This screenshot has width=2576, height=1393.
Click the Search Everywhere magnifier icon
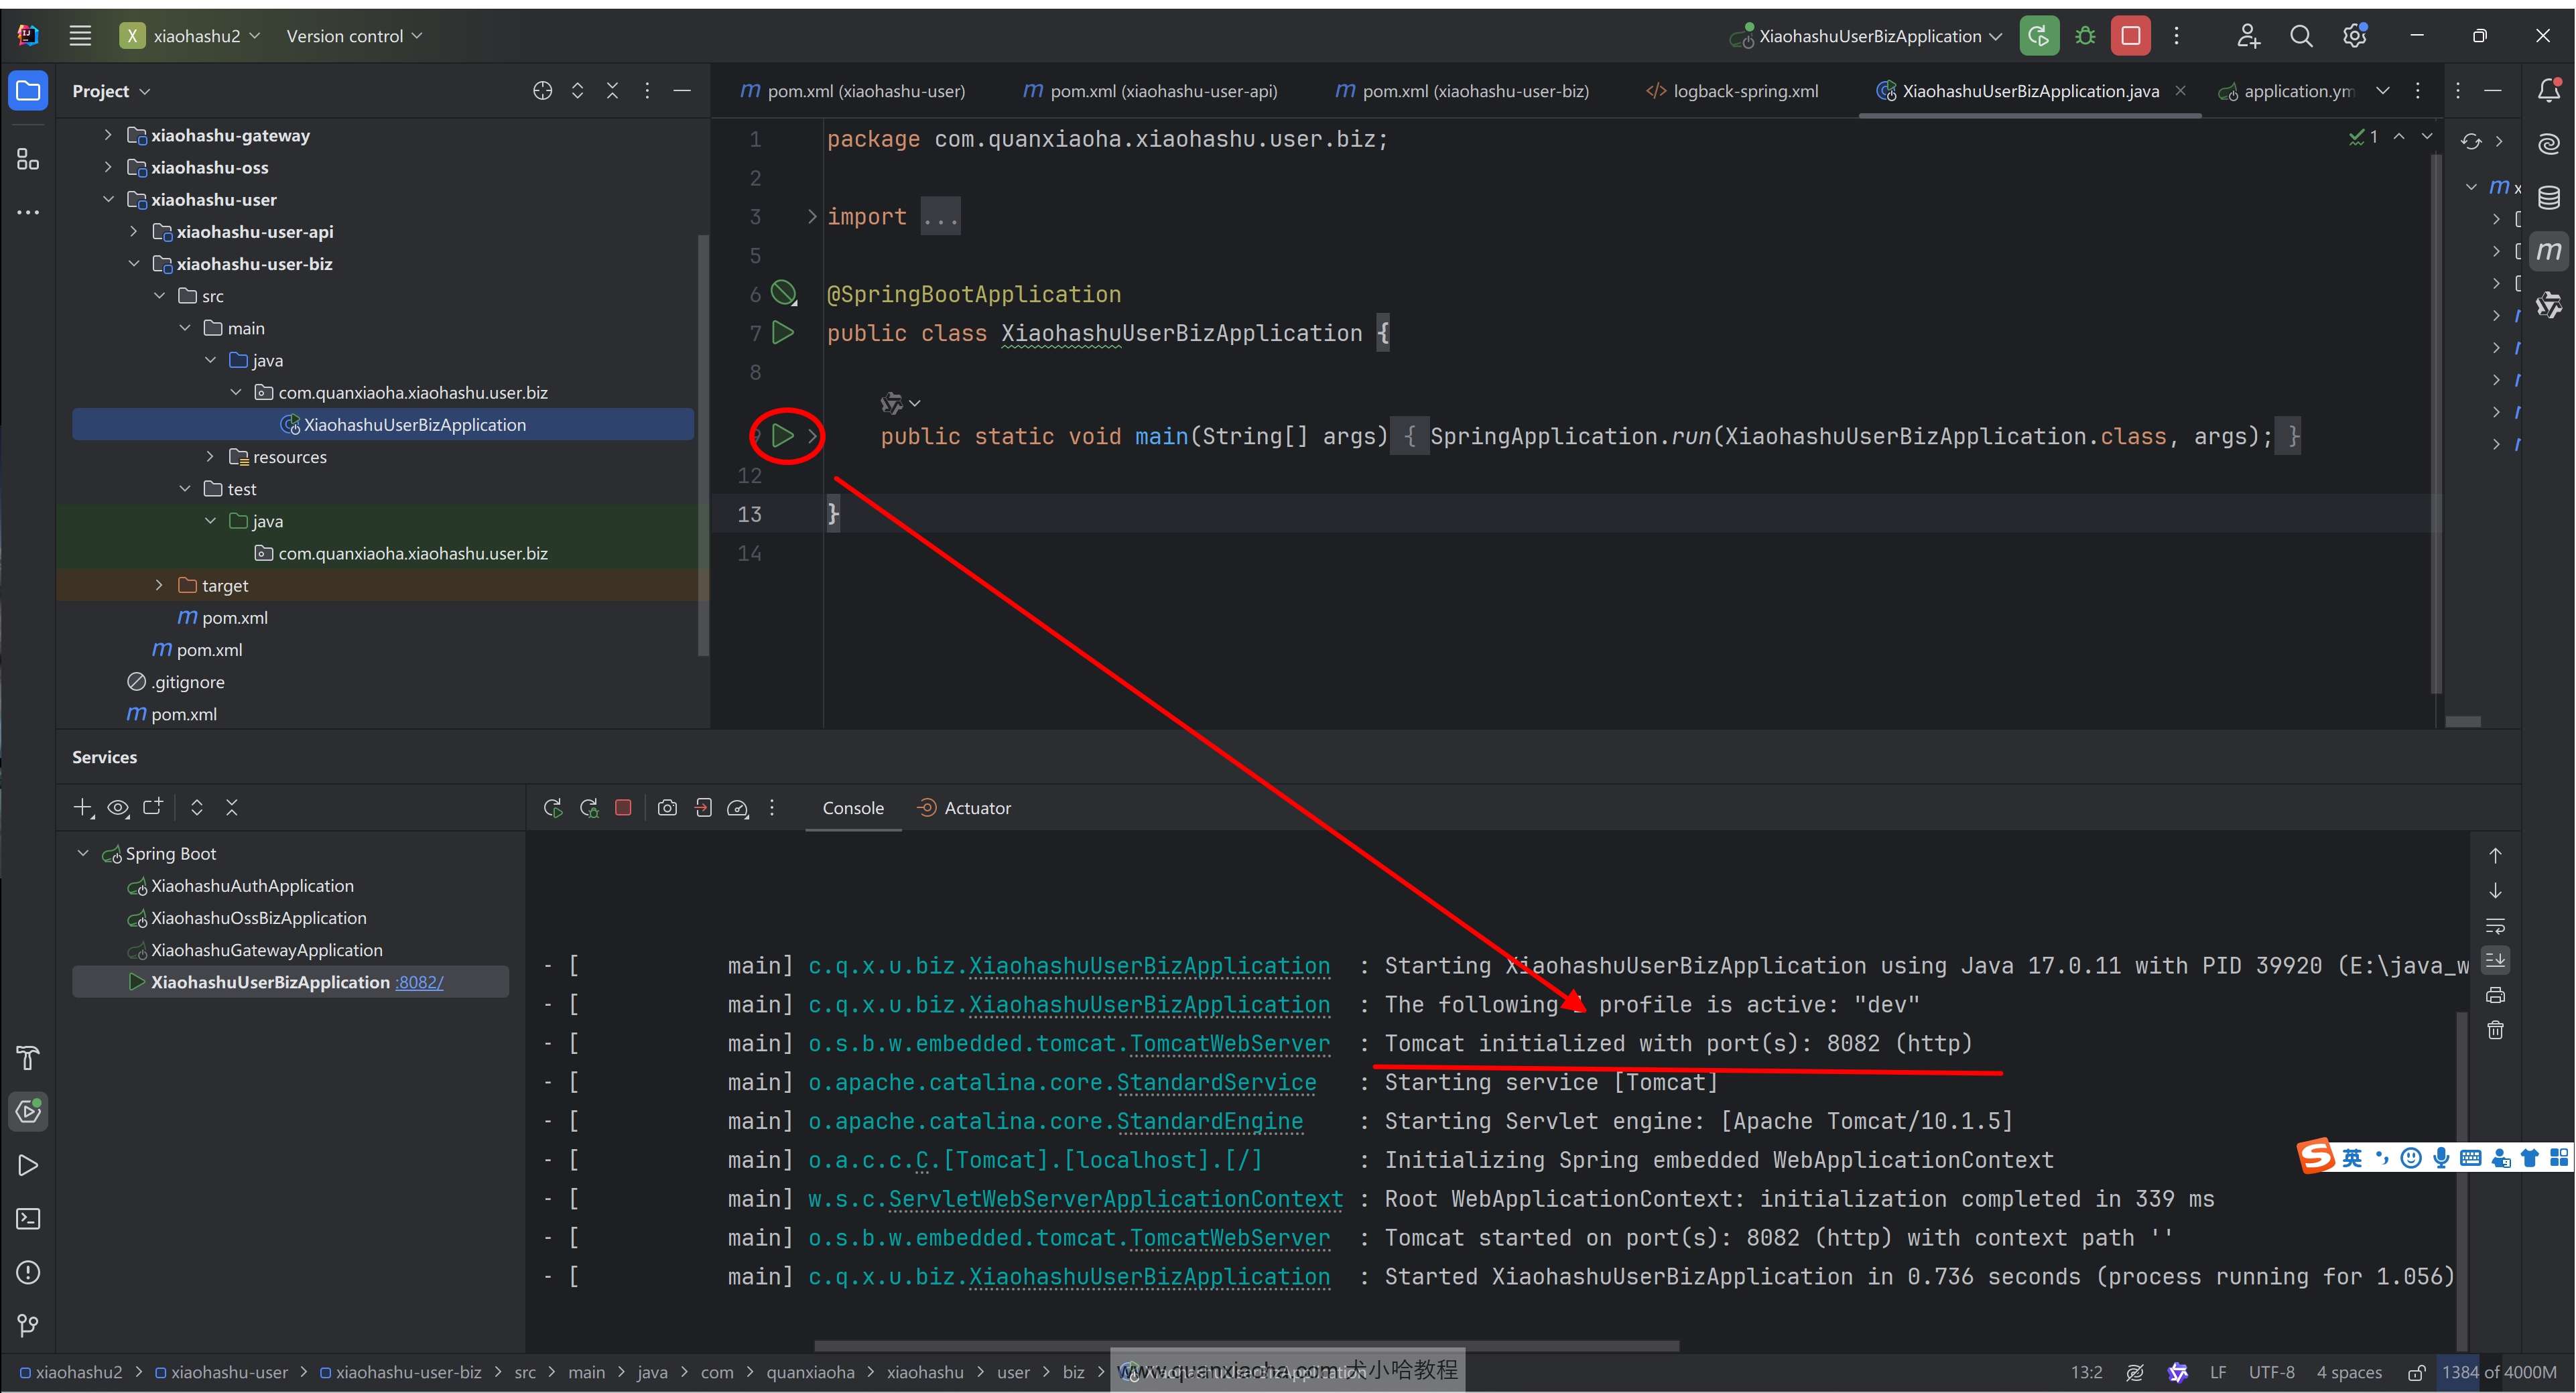click(x=2301, y=36)
